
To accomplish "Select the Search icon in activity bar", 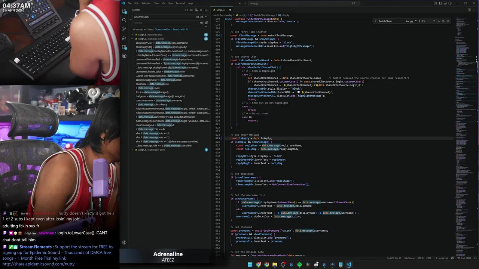I will pos(124,20).
